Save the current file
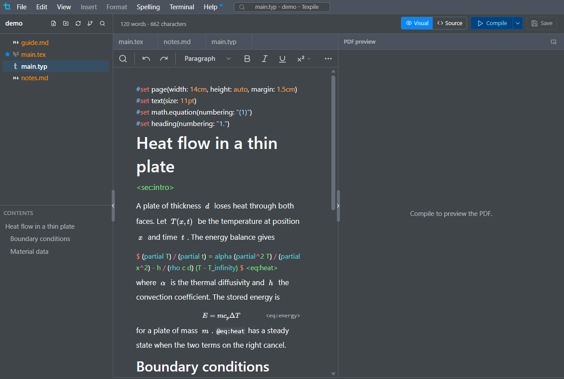The image size is (564, 379). [x=542, y=23]
